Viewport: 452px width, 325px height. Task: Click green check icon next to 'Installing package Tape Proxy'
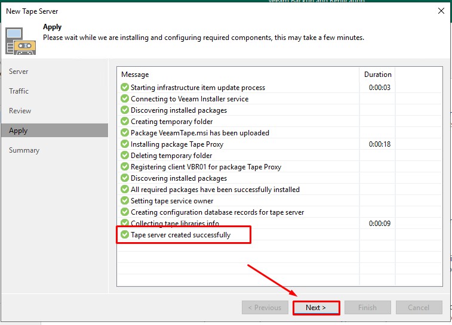125,144
